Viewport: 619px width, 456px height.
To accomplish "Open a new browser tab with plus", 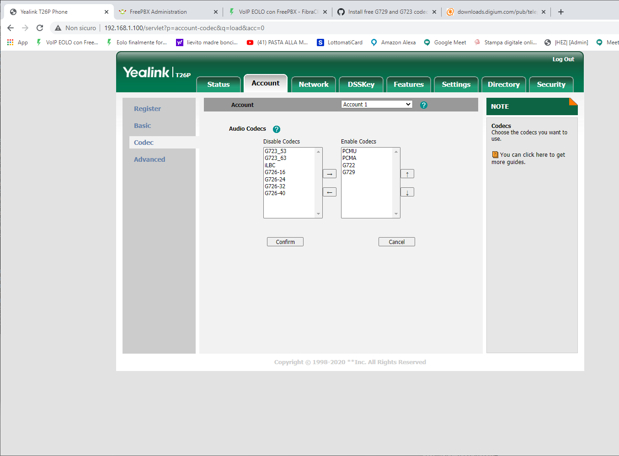I will [x=561, y=12].
